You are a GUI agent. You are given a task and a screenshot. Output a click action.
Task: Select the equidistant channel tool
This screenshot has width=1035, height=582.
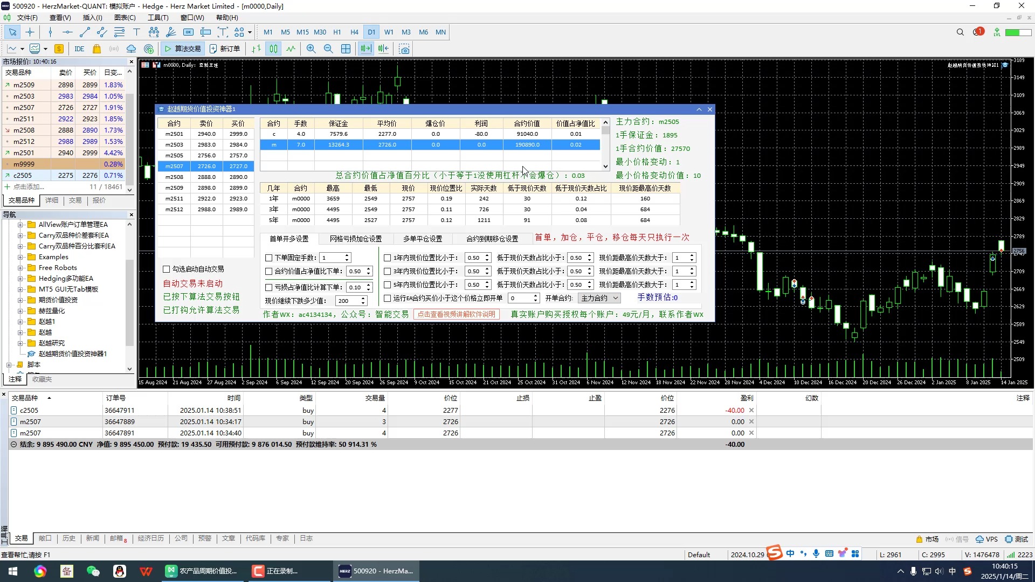click(x=101, y=32)
